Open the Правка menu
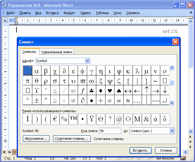The image size is (195, 162). [25, 13]
